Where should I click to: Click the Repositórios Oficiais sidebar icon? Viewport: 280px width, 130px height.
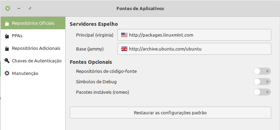point(7,23)
